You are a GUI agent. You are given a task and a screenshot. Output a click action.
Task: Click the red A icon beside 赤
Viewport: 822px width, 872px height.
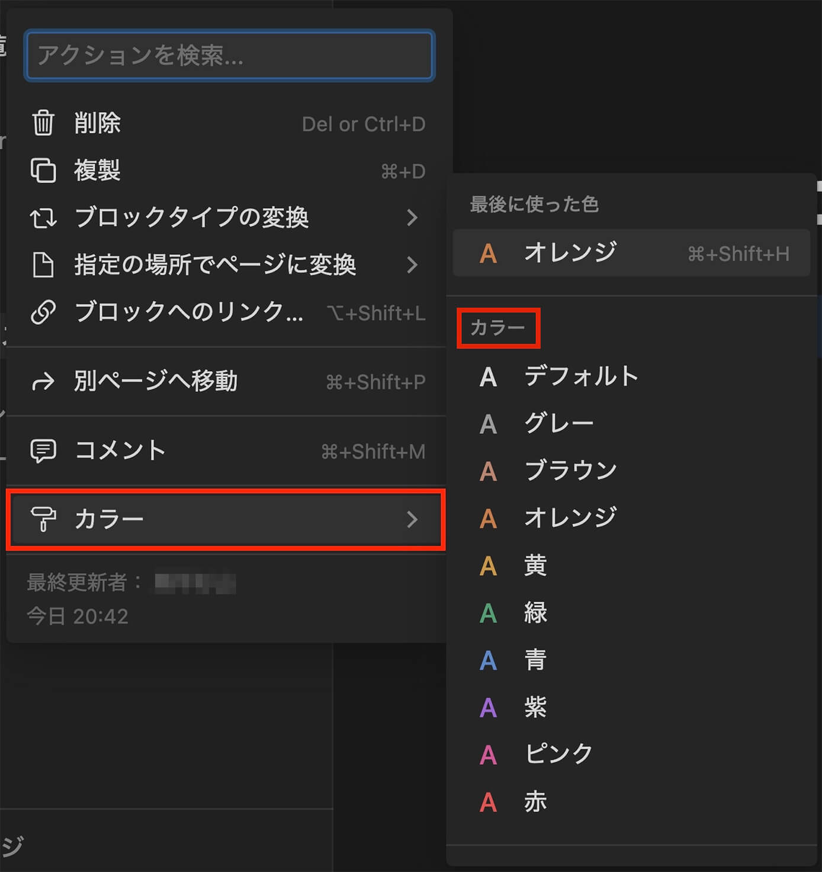(x=488, y=802)
